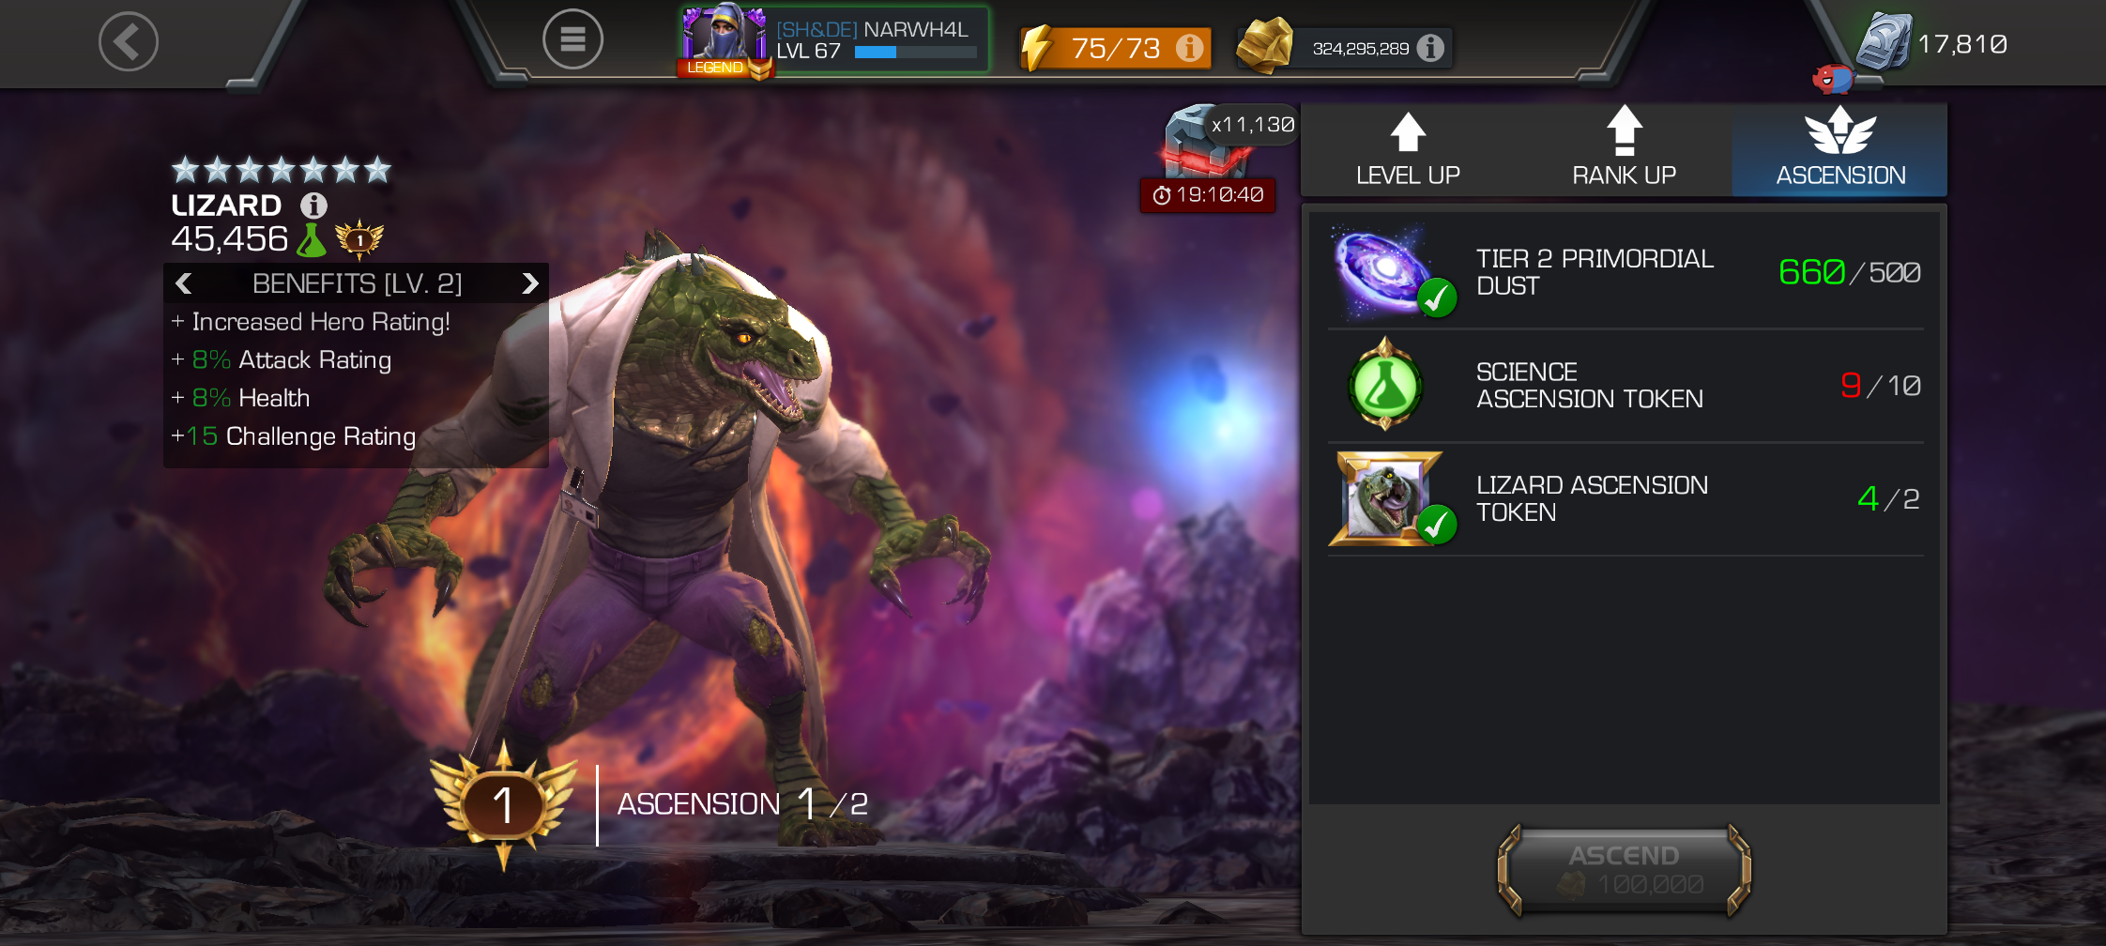This screenshot has height=946, width=2106.
Task: Tap the seven-star rating row
Action: click(x=282, y=170)
